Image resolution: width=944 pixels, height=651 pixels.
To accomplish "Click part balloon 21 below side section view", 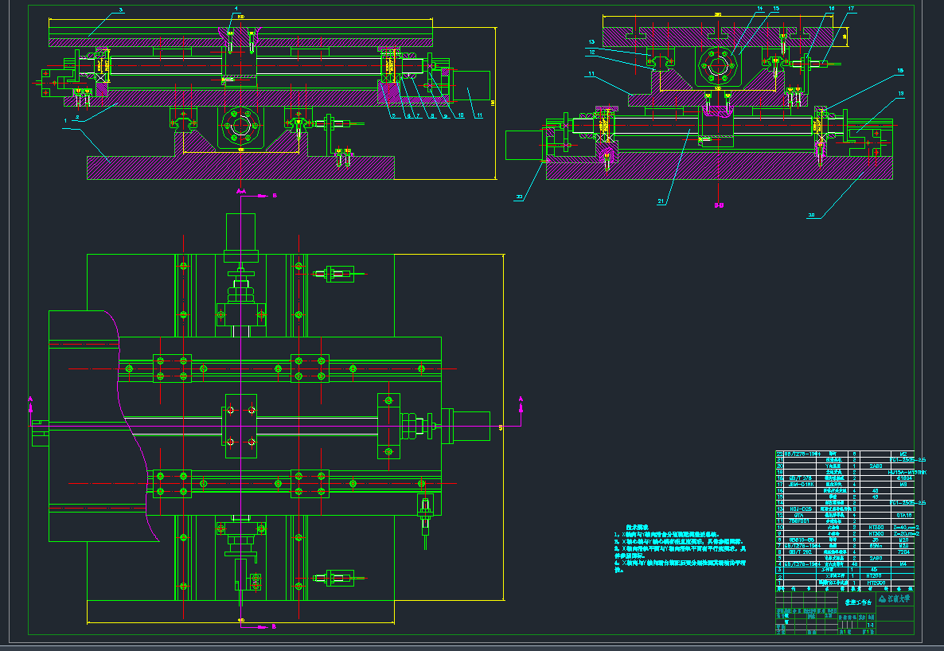I will (661, 201).
